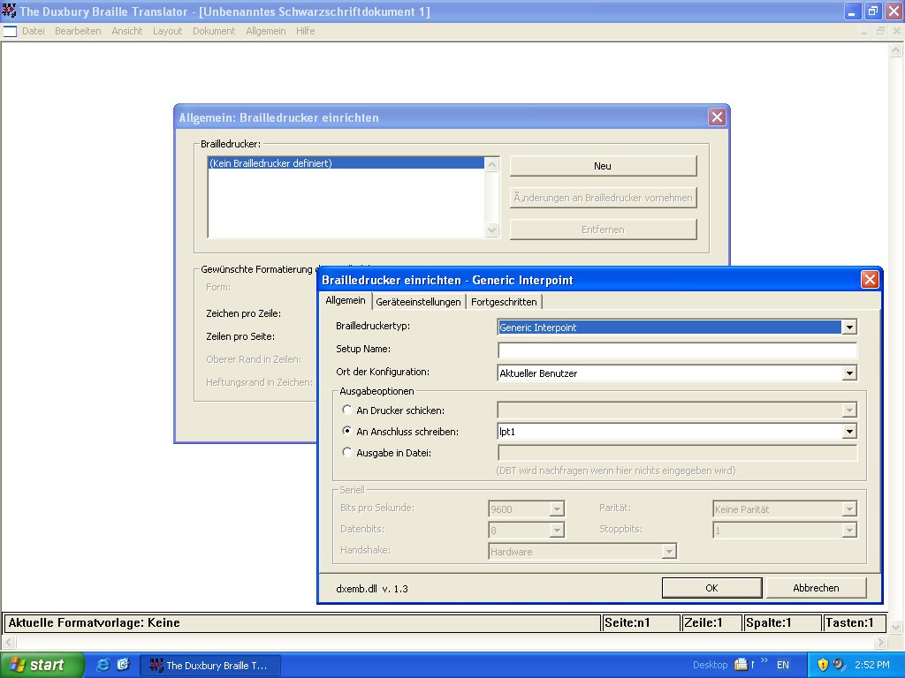The height and width of the screenshot is (678, 905).
Task: Select 'An Drucker schicken' radio button
Action: pos(346,410)
